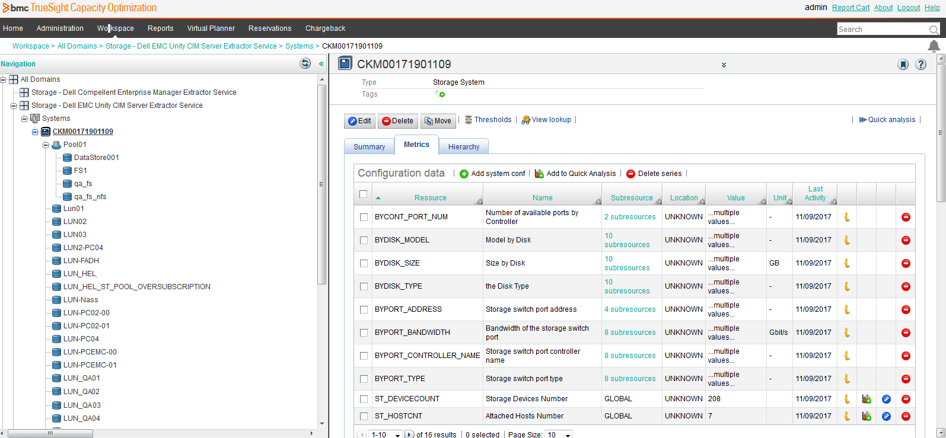This screenshot has width=946, height=438.
Task: Show info for BYDISK_SIZE row
Action: click(846, 263)
